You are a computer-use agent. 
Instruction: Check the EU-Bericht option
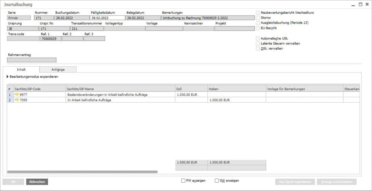pos(258,28)
